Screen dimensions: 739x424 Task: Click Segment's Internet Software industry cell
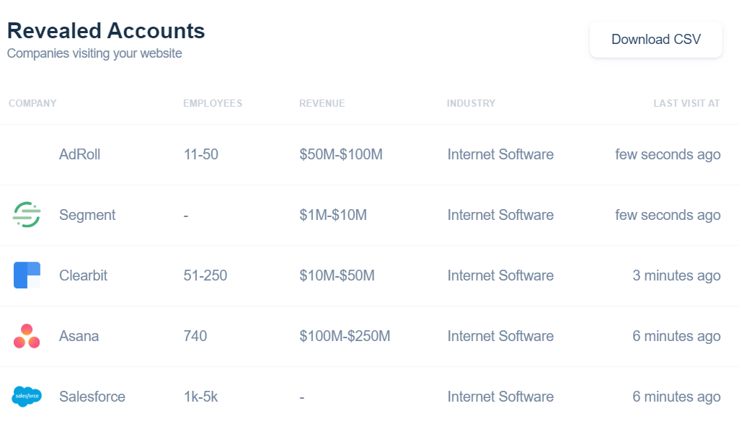[500, 215]
